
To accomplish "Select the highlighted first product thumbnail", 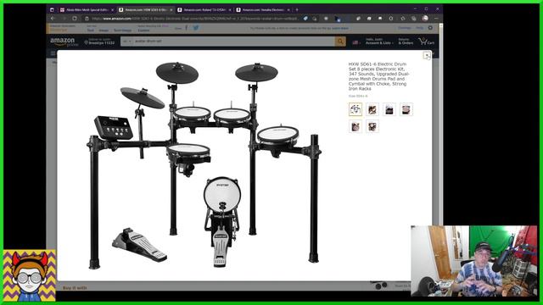I will [x=355, y=109].
